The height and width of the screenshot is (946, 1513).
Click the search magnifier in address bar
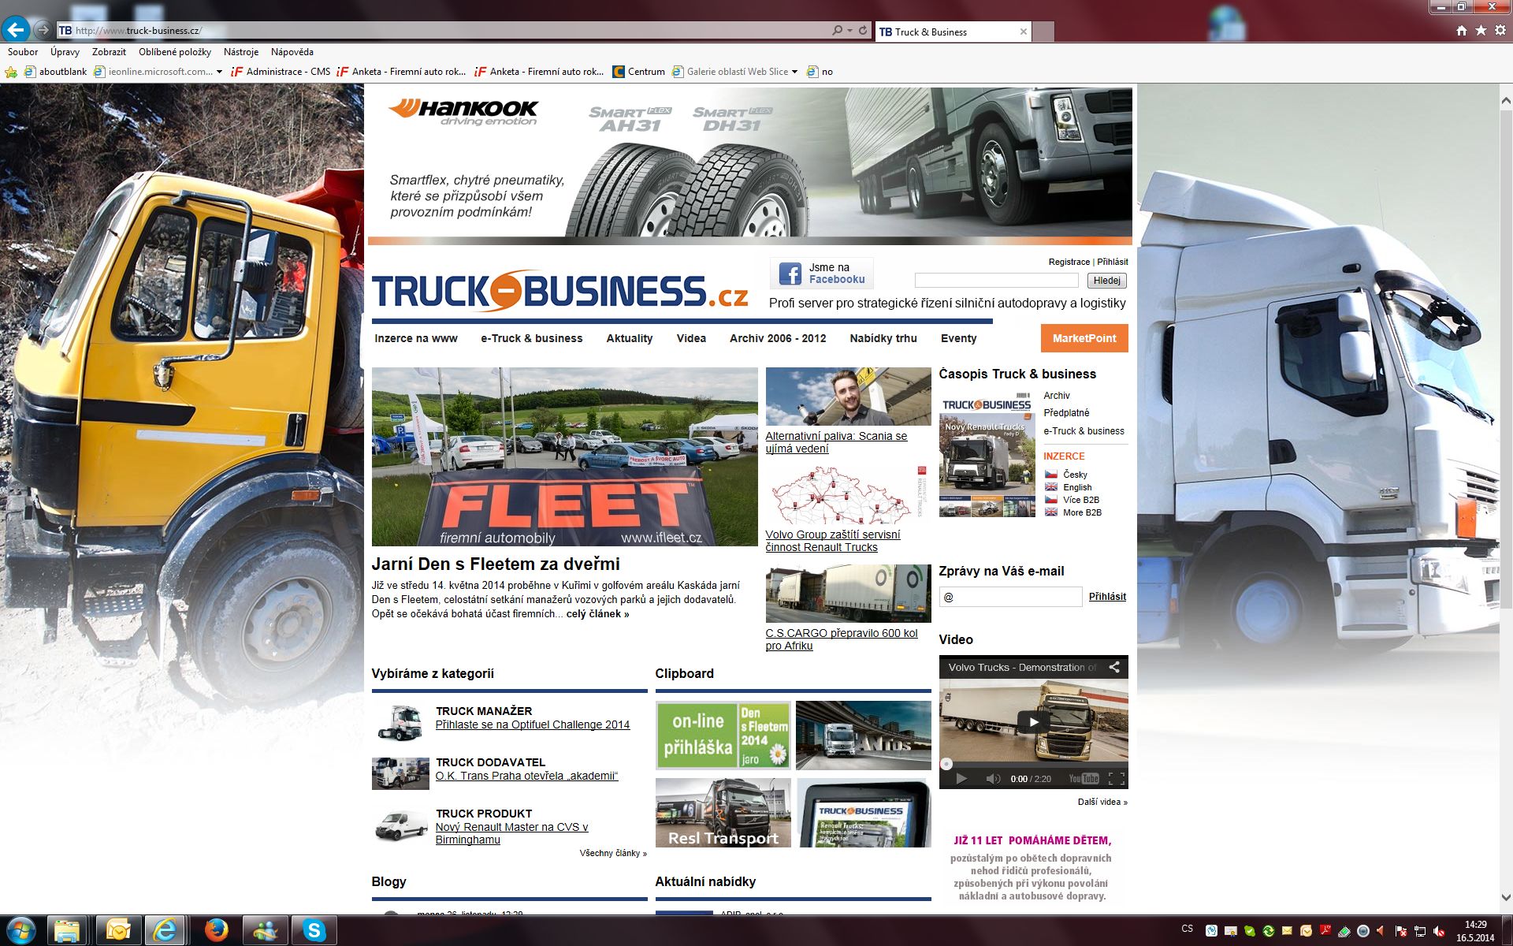(x=837, y=31)
